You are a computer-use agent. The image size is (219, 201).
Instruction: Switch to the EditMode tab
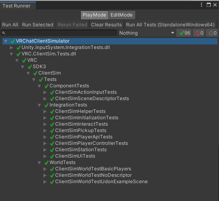click(121, 15)
